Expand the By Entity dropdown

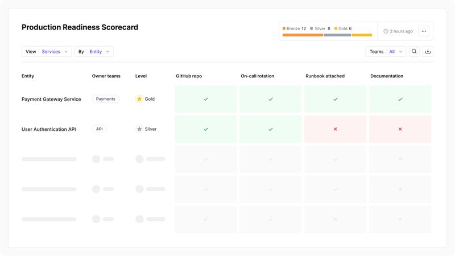coord(94,52)
